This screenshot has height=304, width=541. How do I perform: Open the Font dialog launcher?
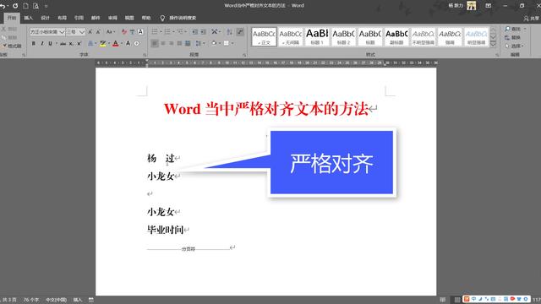145,55
